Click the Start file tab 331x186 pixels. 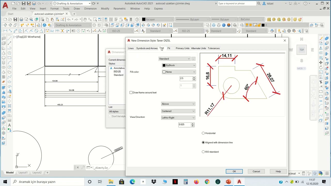coord(11,14)
